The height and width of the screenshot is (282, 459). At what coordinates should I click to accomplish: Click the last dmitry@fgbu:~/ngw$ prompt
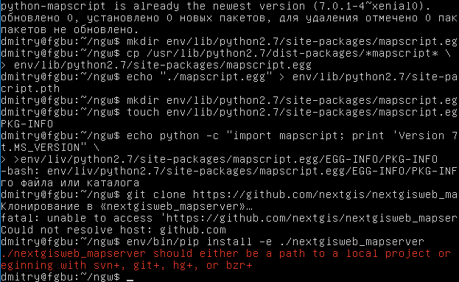pyautogui.click(x=60, y=277)
